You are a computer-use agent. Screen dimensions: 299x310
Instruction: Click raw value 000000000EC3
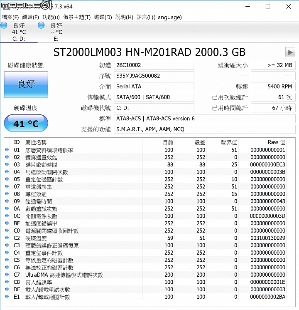[268, 164]
